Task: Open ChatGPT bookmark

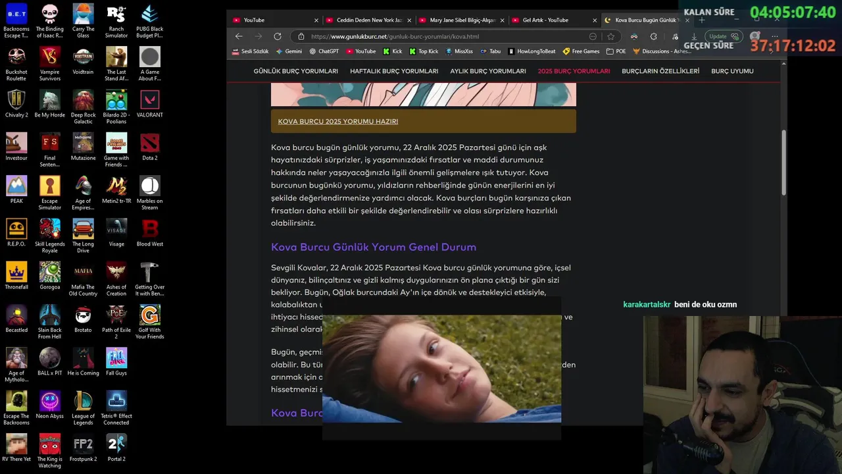Action: (324, 51)
